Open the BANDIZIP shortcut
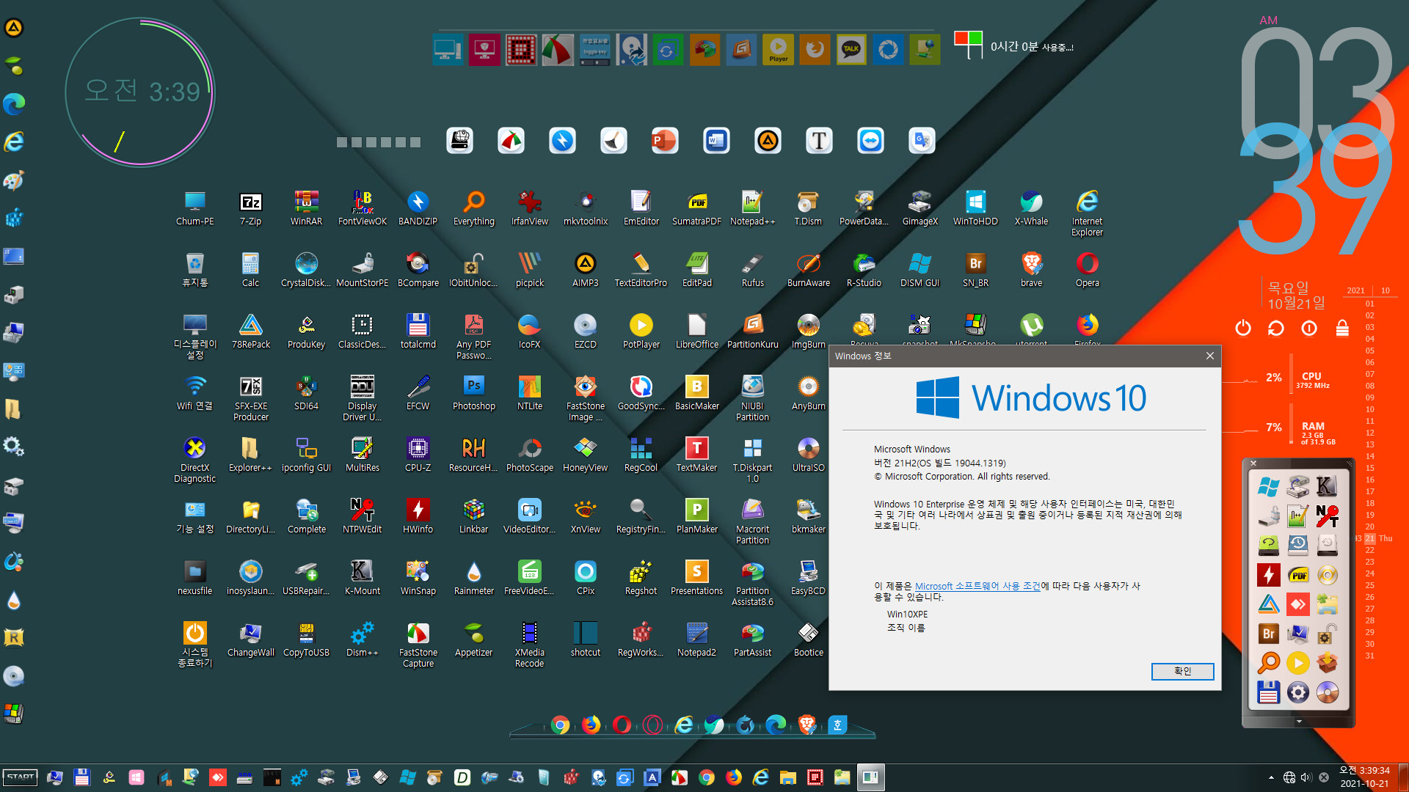 418,208
